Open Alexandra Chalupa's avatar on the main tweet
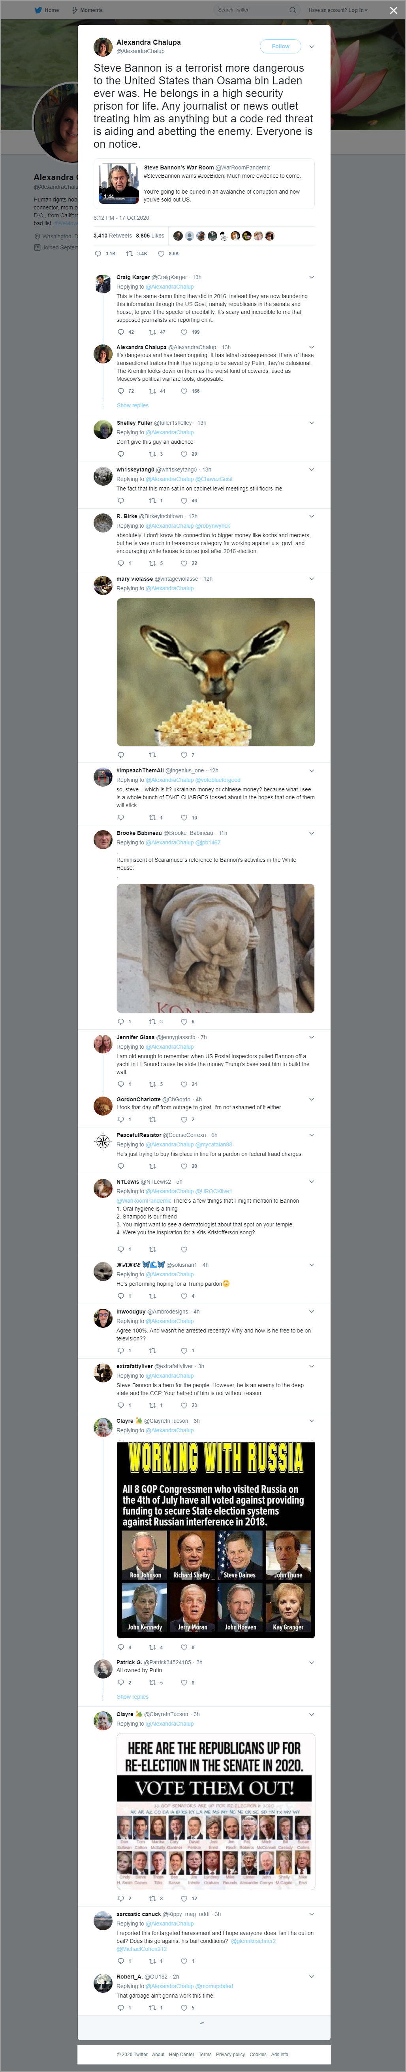Screen dimensions: 406x2072 (103, 47)
